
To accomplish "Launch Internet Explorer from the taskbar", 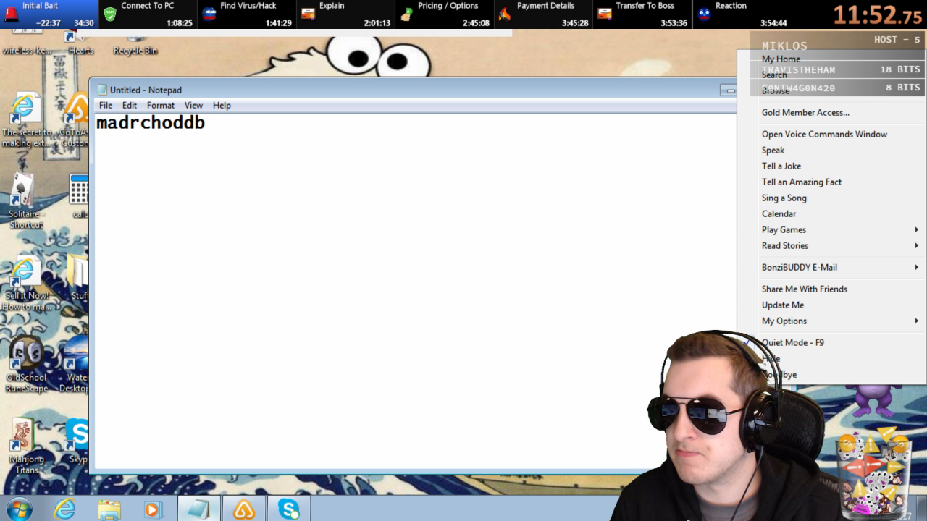I will 64,509.
